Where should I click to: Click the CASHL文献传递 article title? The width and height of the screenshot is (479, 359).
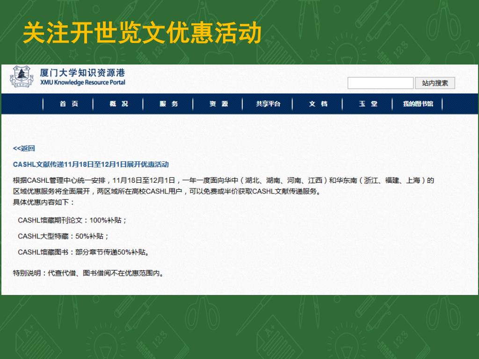(91, 165)
